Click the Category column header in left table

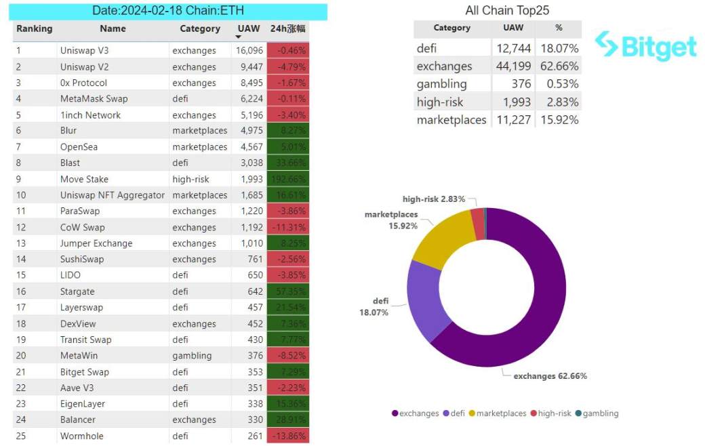(x=200, y=28)
